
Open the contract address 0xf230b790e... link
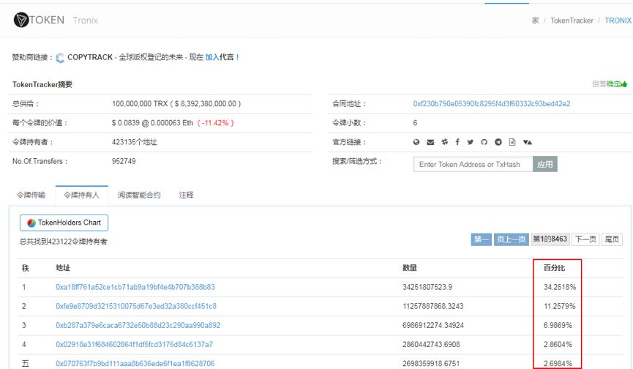(492, 104)
